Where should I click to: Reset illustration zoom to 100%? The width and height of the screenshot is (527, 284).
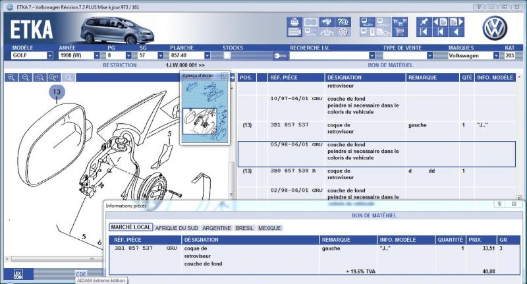coord(54,78)
